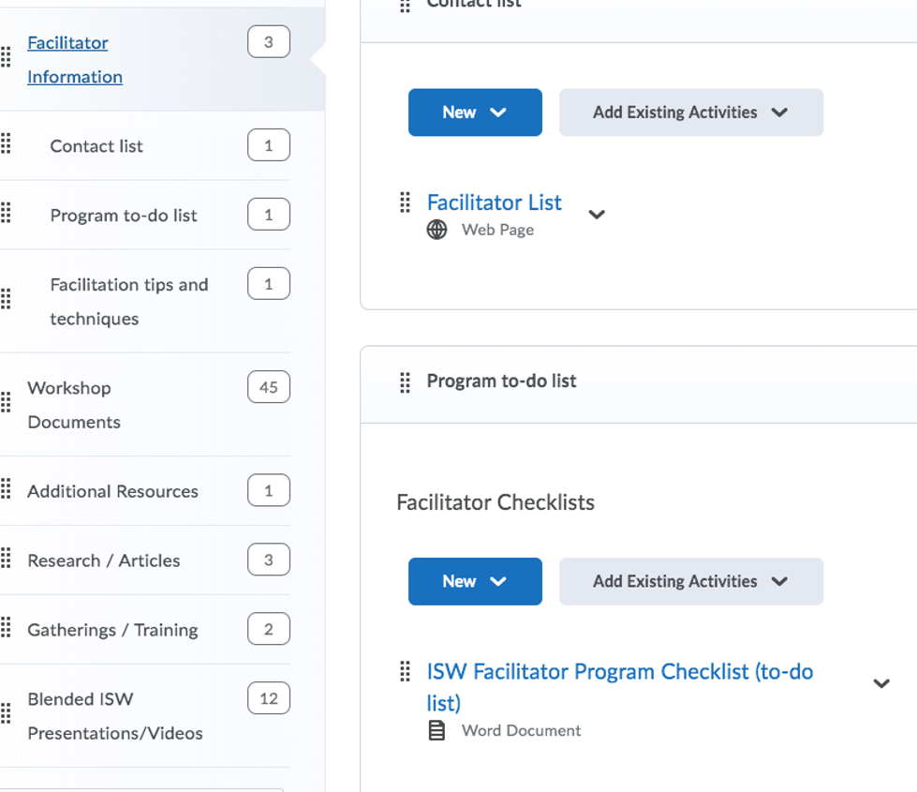This screenshot has height=792, width=917.
Task: Expand the Facilitator List actions chevron
Action: pyautogui.click(x=597, y=215)
